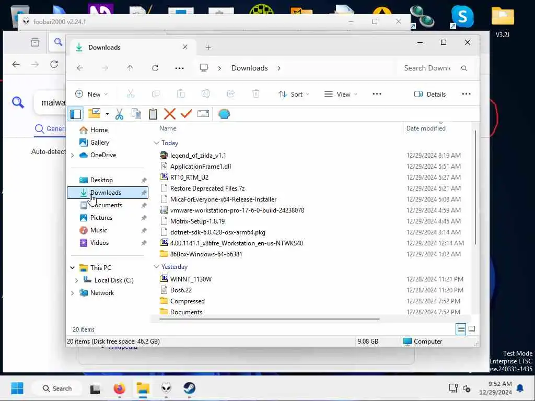
Task: Expand the OneDrive tree node
Action: (72, 155)
